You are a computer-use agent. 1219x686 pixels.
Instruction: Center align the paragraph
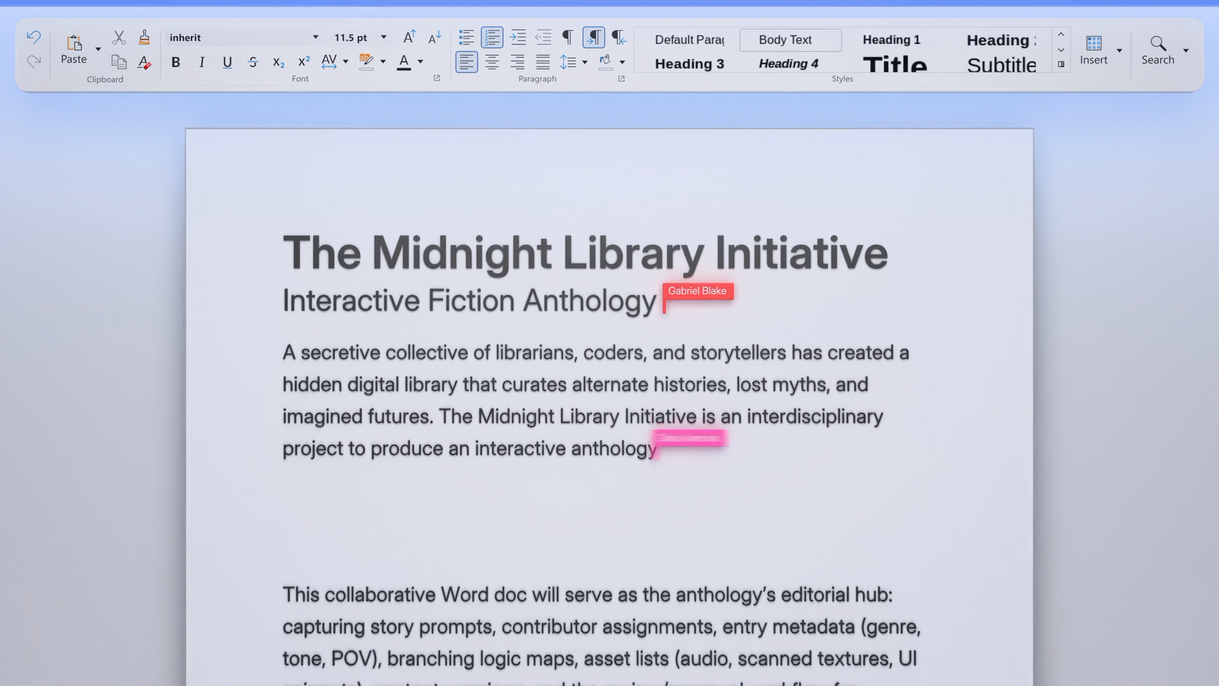coord(492,62)
